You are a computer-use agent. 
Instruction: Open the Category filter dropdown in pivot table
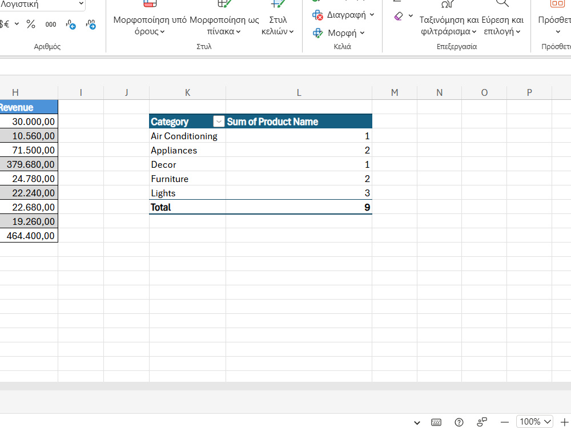219,121
